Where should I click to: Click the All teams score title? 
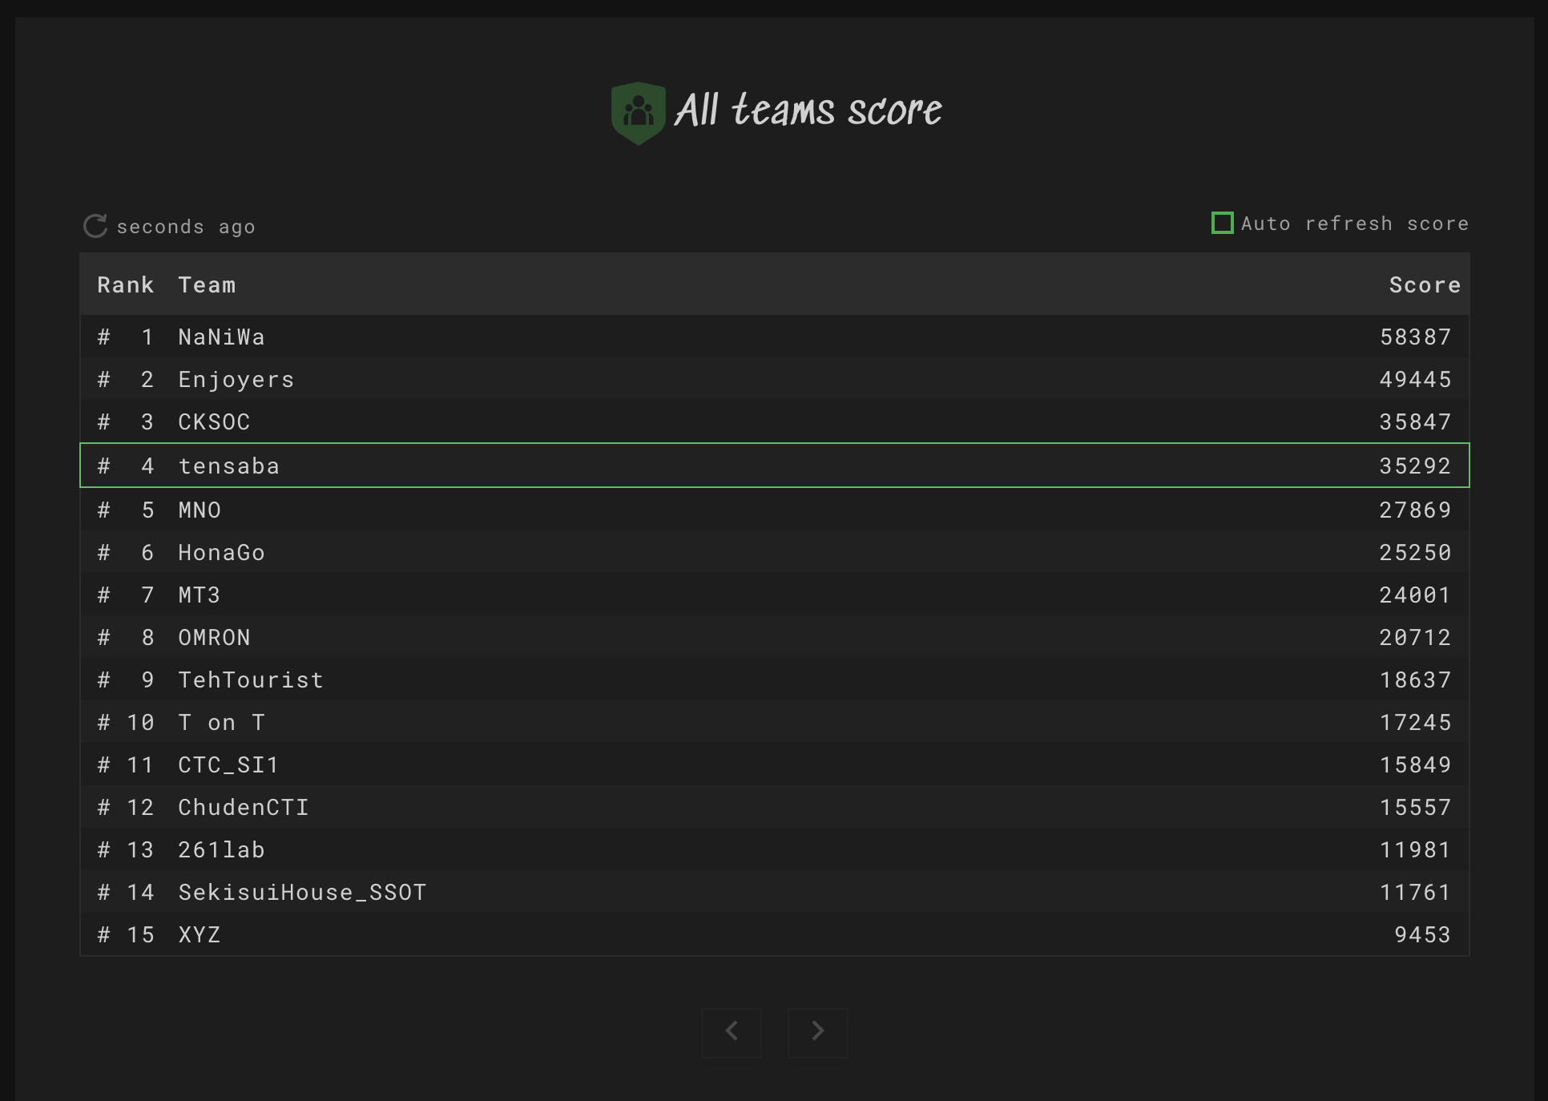click(x=808, y=111)
